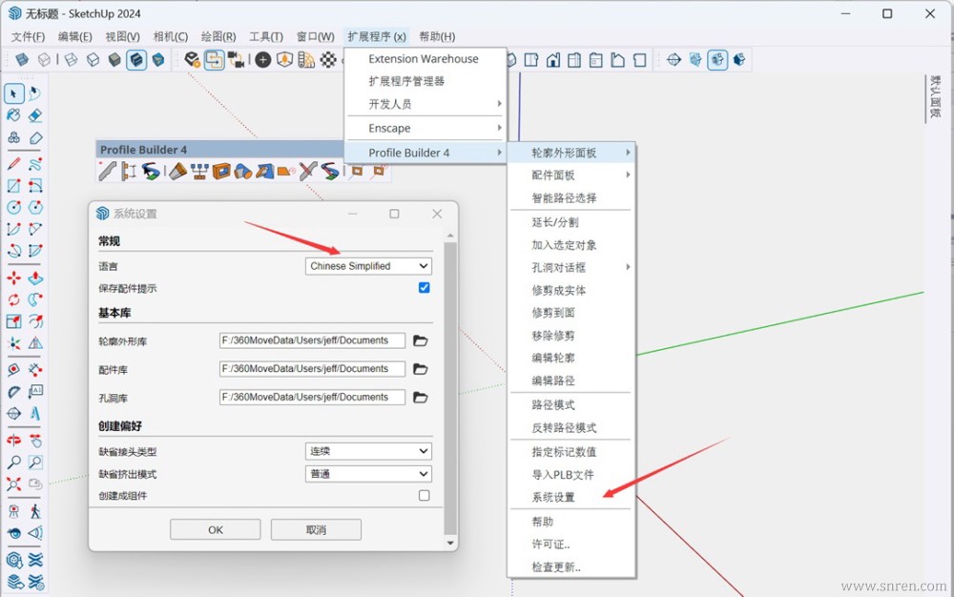Pick the Freehand drawing tool
Viewport: 954px width, 597px height.
35,164
